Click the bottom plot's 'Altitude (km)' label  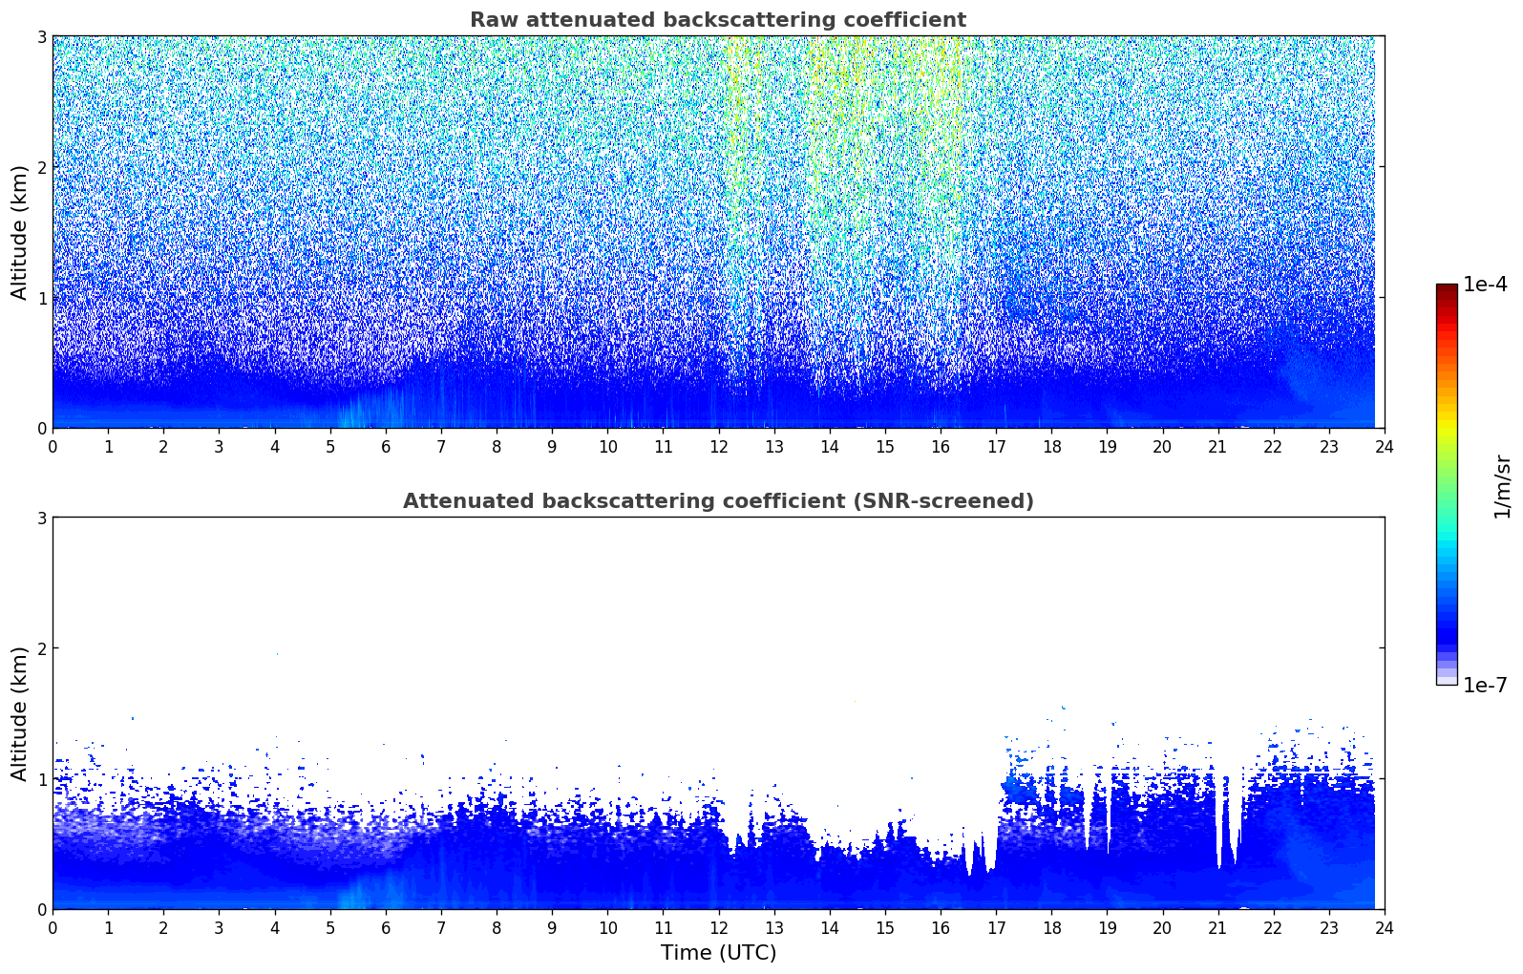tap(20, 713)
